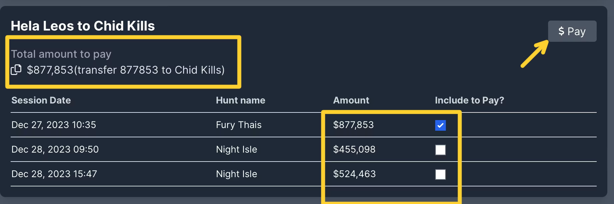The height and width of the screenshot is (204, 614).
Task: Check the $455,098 Night Isle checkbox
Action: [x=440, y=150]
